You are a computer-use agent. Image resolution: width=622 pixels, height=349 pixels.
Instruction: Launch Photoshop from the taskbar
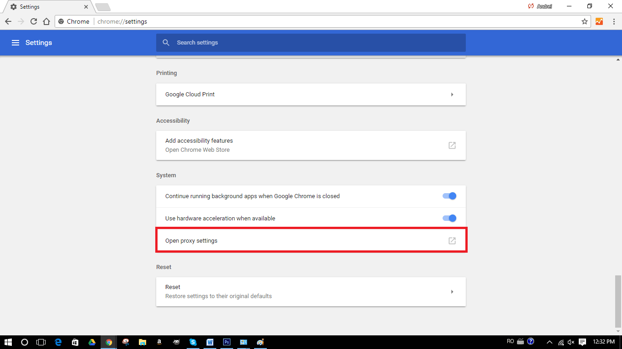click(x=226, y=342)
